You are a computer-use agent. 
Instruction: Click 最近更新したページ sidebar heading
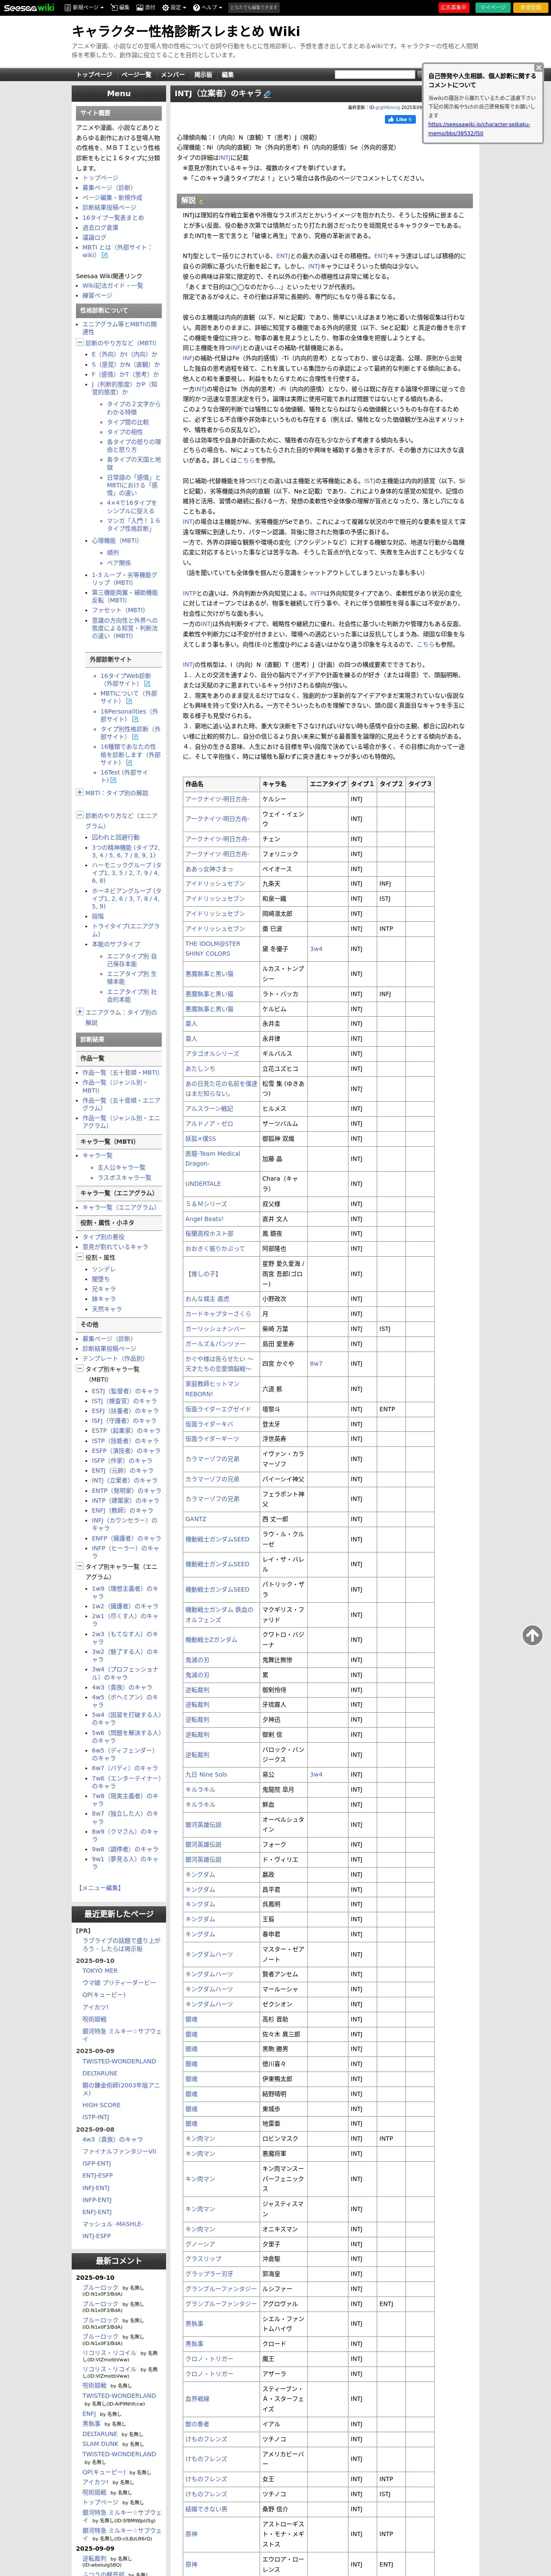[118, 1914]
